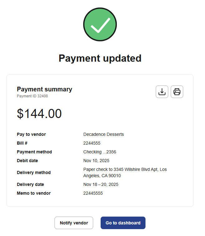
Task: Select the Checking ...2356 payment method
Action: (x=100, y=152)
